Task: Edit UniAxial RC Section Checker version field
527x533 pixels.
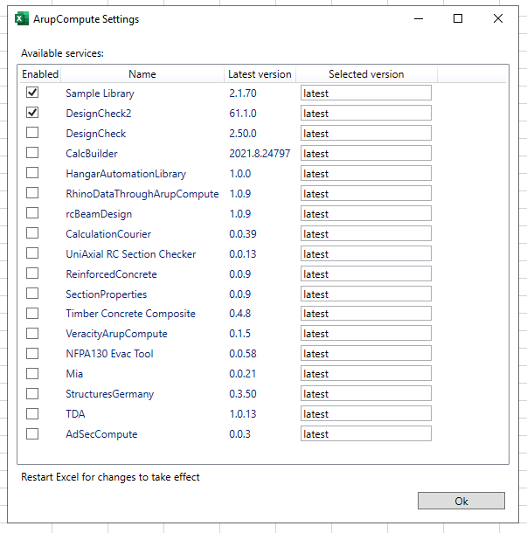Action: click(366, 253)
